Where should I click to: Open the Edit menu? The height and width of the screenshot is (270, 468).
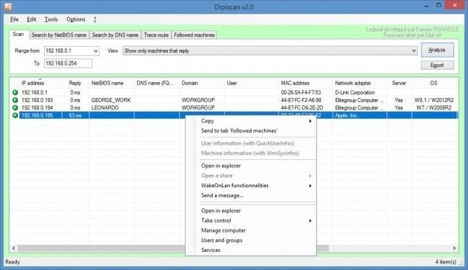point(31,19)
